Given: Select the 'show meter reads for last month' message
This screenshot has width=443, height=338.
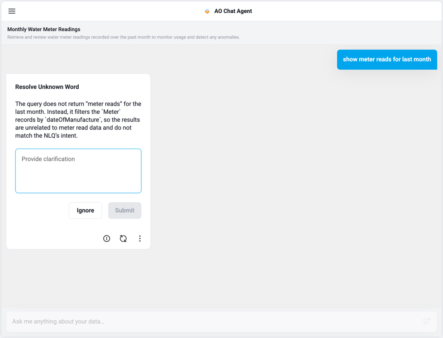Looking at the screenshot, I should coord(387,59).
